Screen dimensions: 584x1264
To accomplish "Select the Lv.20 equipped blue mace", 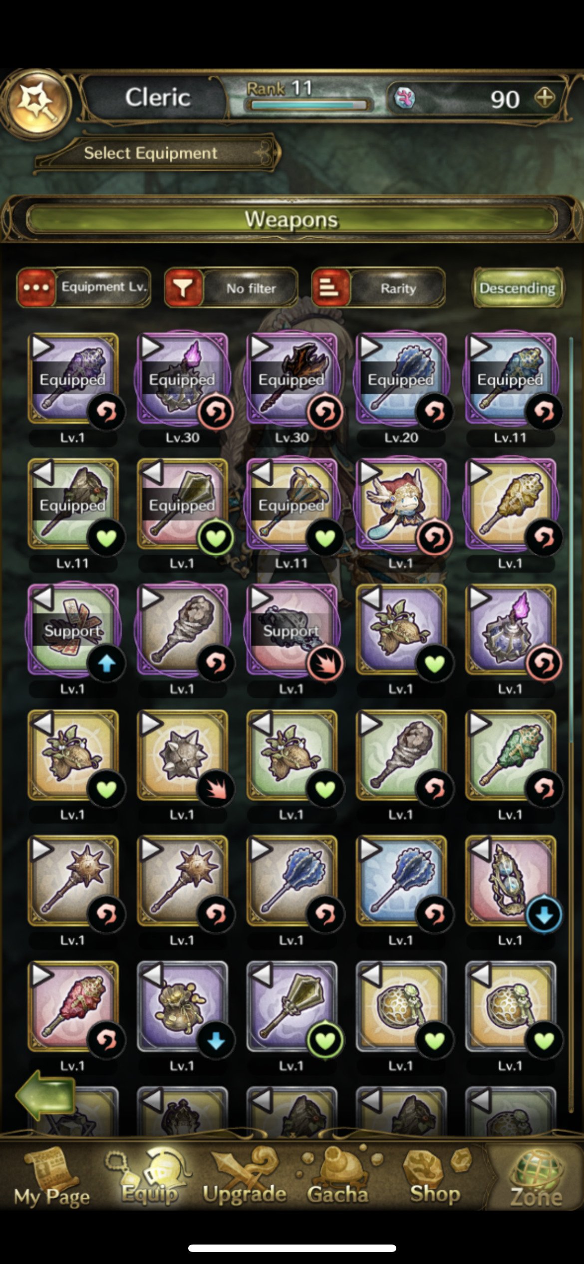I will pos(401,379).
